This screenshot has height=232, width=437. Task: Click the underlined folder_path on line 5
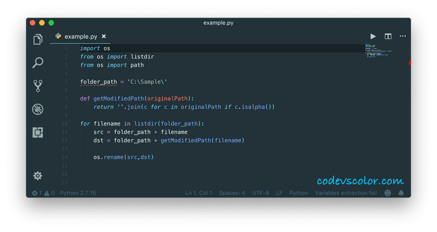point(98,82)
